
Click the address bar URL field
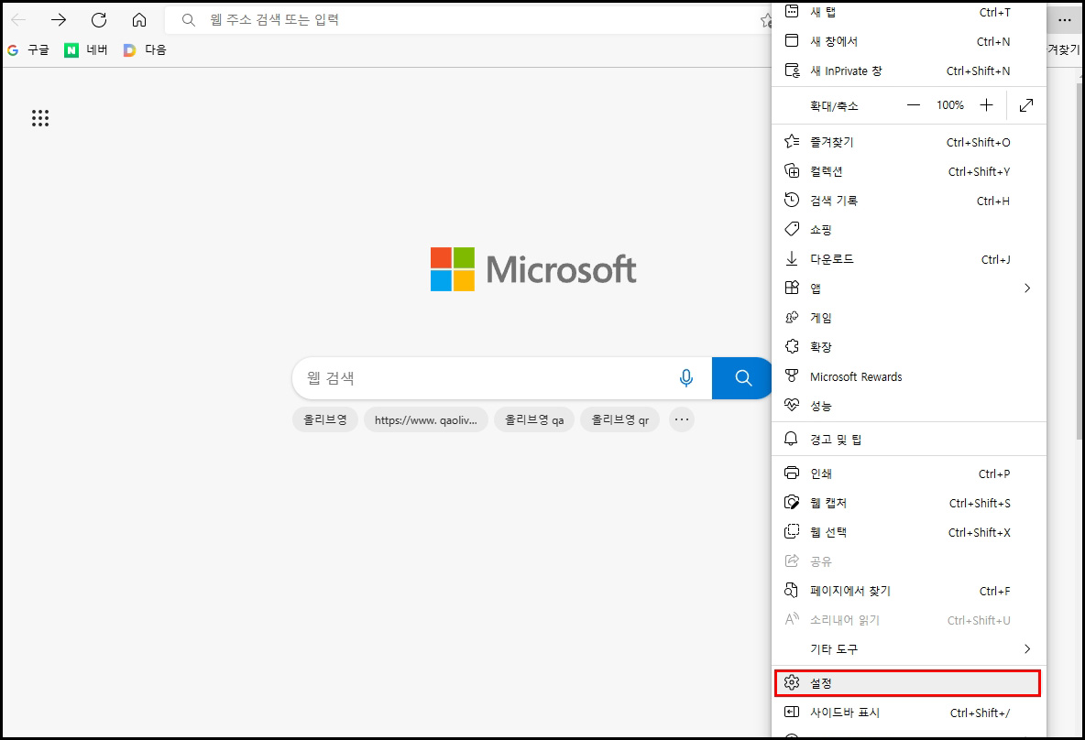(467, 20)
